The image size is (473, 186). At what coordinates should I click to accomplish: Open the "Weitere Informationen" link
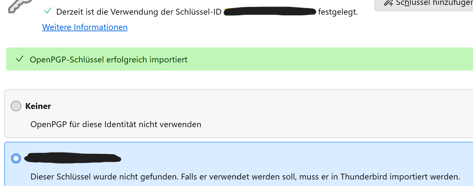point(85,27)
